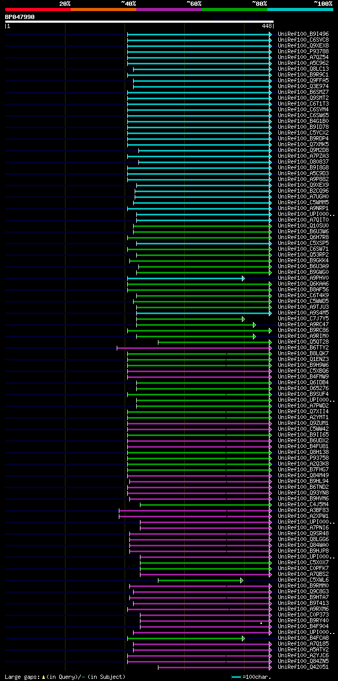The height and width of the screenshot is (681, 338).
Task: Click the UniRef100_Q10SU0 label
Action: pyautogui.click(x=303, y=225)
